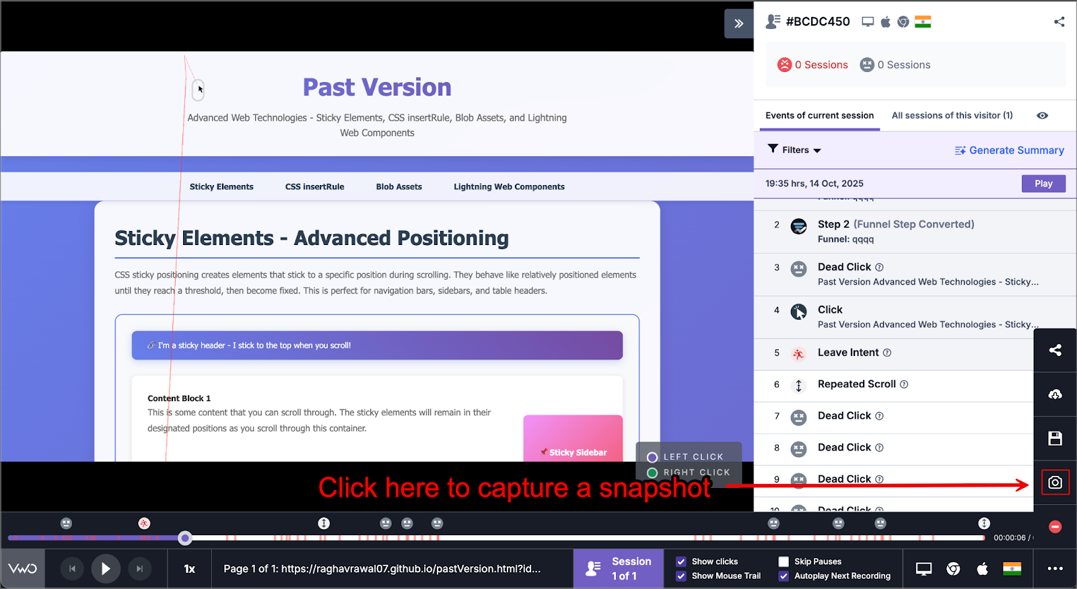Click the purple Play button

(1043, 184)
